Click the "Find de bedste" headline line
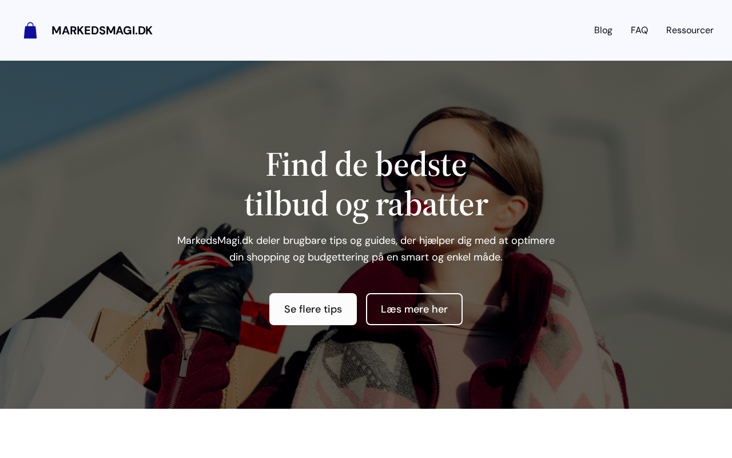Screen dimensions: 732x458 (366, 165)
